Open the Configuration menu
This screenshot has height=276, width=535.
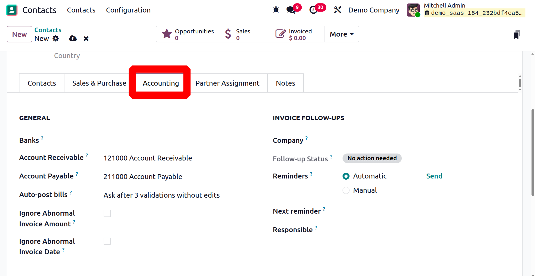pos(128,10)
